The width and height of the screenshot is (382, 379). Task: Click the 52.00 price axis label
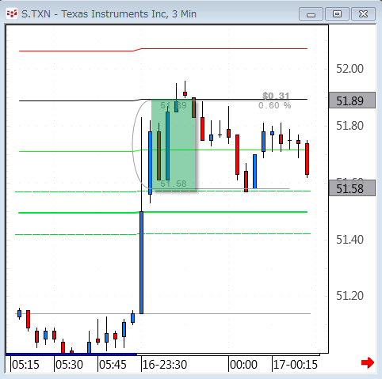[x=350, y=69]
